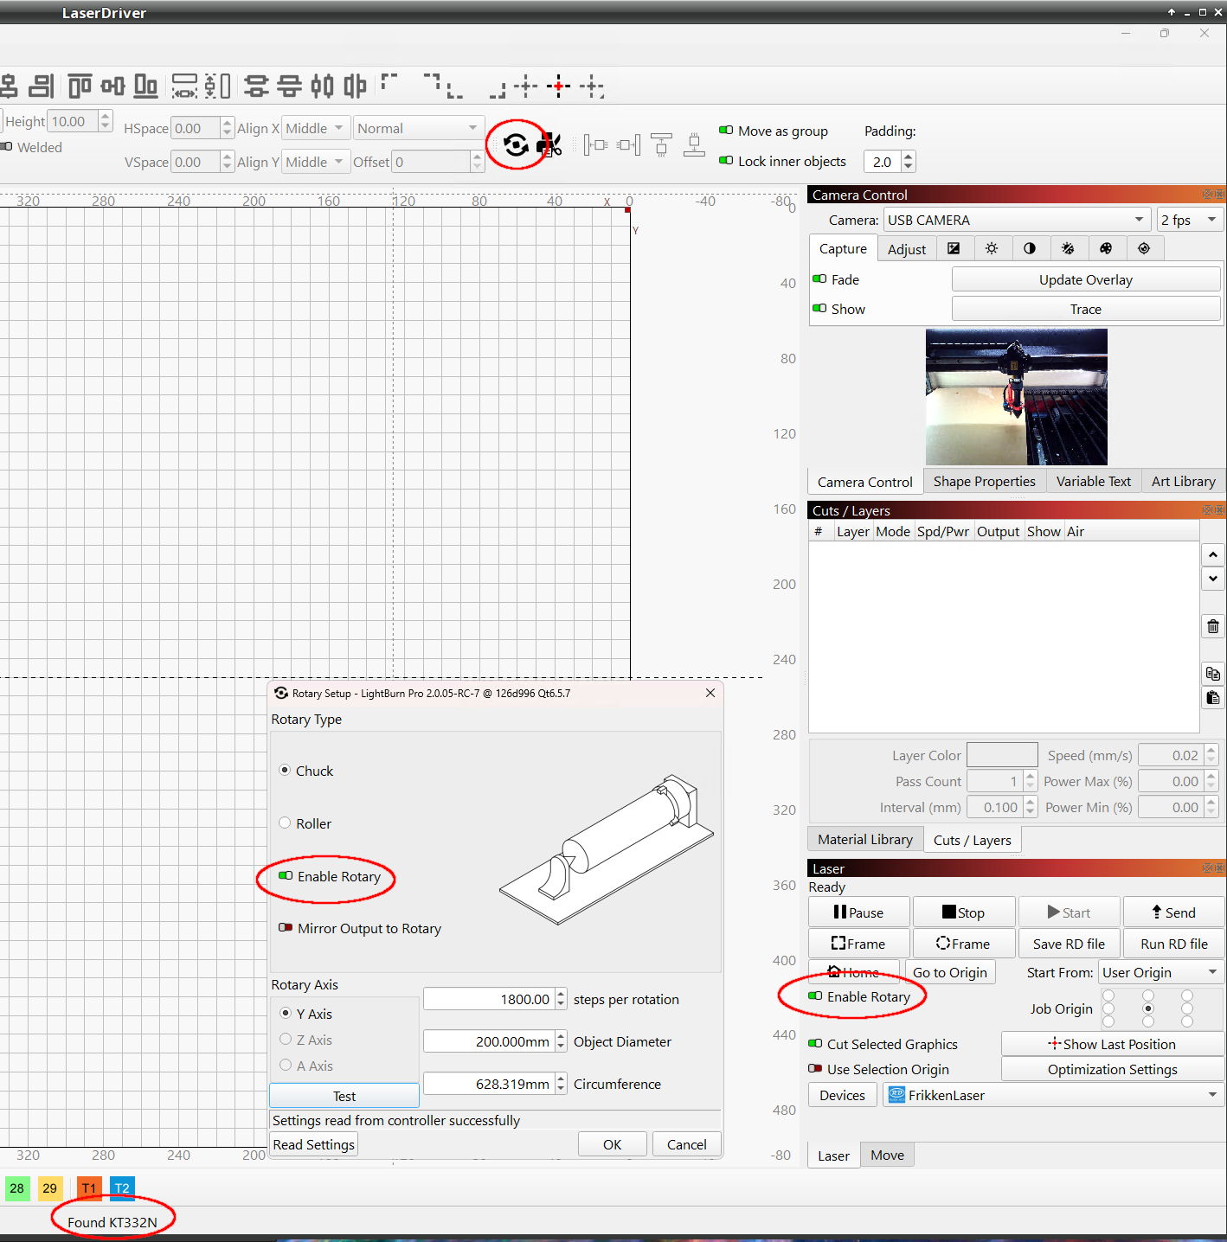1227x1242 pixels.
Task: Click the contrast half-circle camera tab icon
Action: [1030, 249]
